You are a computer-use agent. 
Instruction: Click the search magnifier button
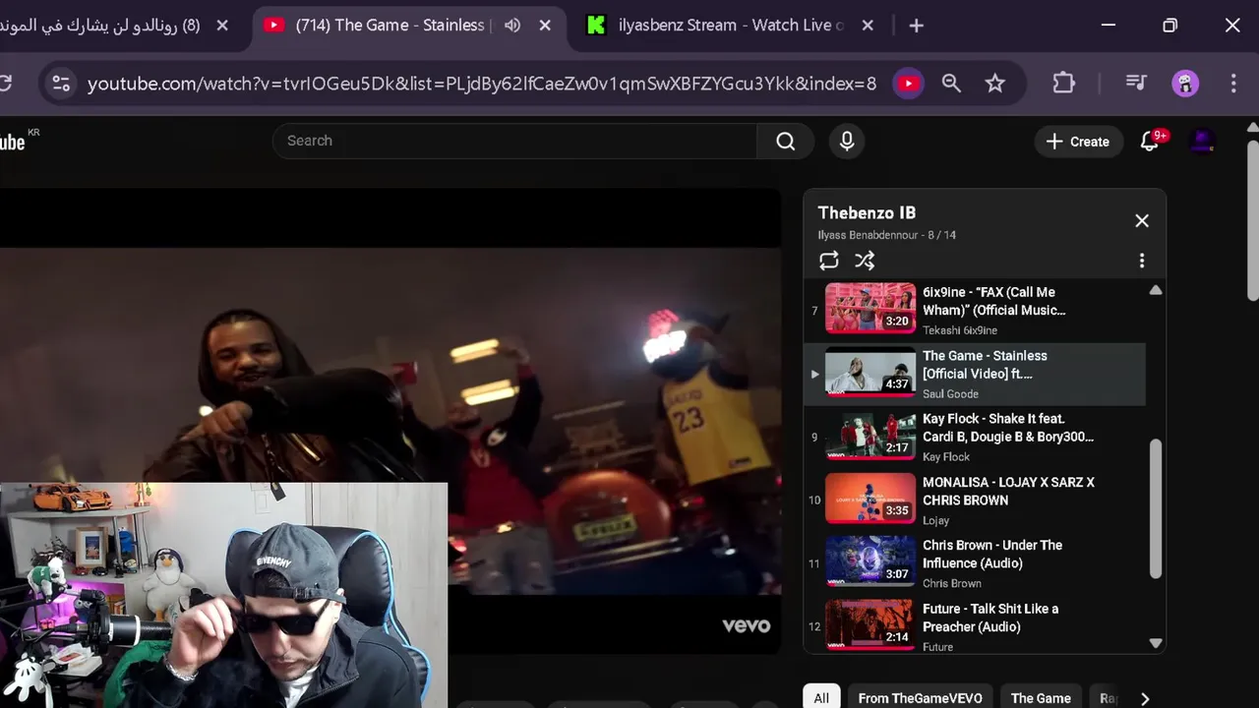coord(785,142)
